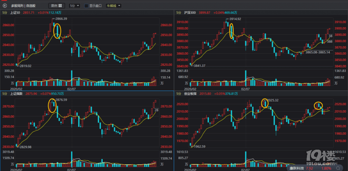Select the 上证指数 chart title
Image resolution: width=348 pixels, height=171 pixels.
(17, 94)
